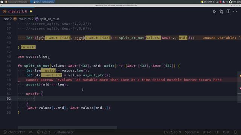Viewport: 241px width, 135px height.
Task: Open notifications bell in status bar
Action: coord(235,132)
